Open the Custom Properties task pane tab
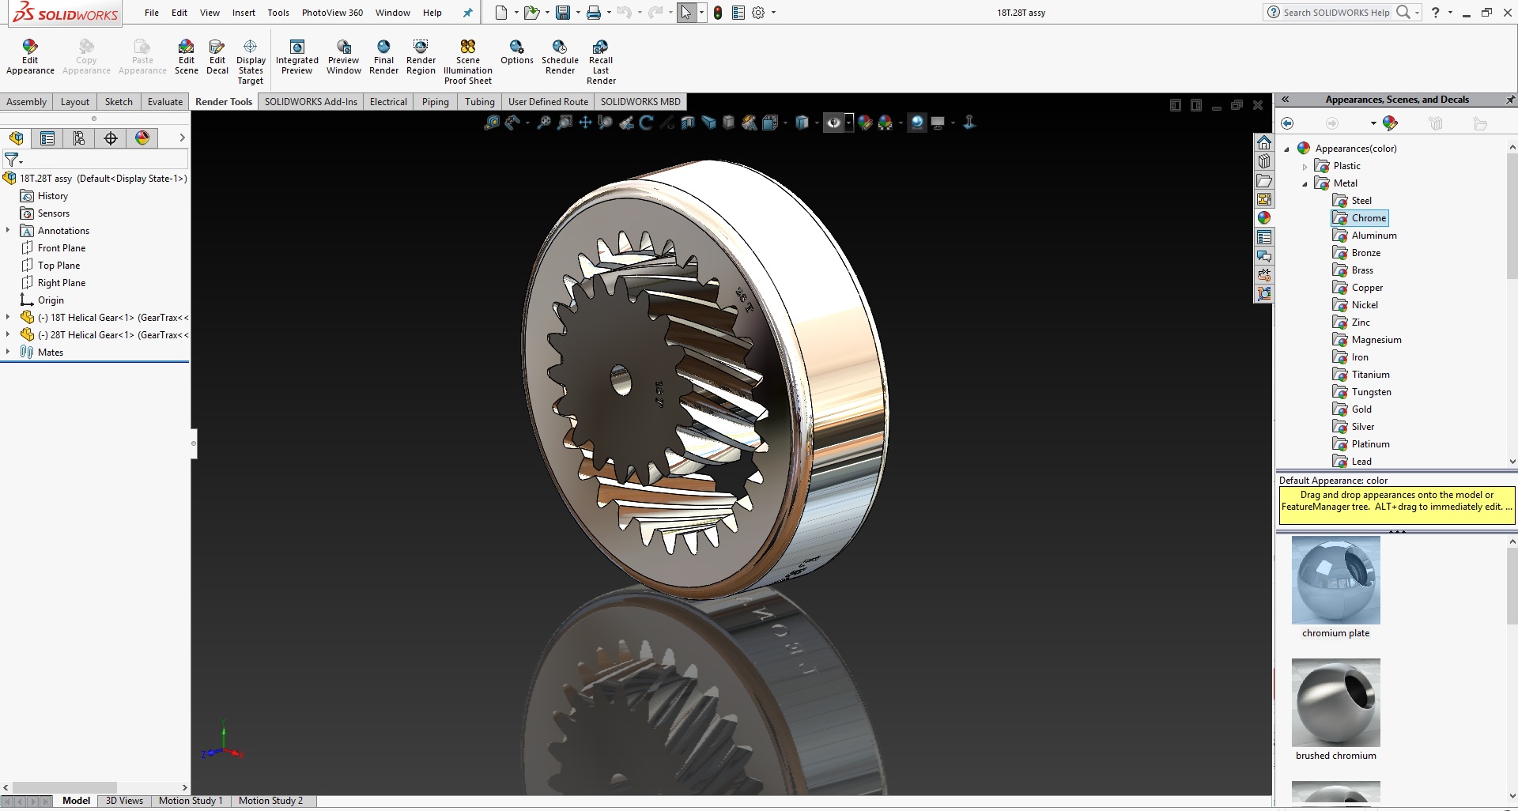Viewport: 1518px width, 811px height. click(1264, 237)
